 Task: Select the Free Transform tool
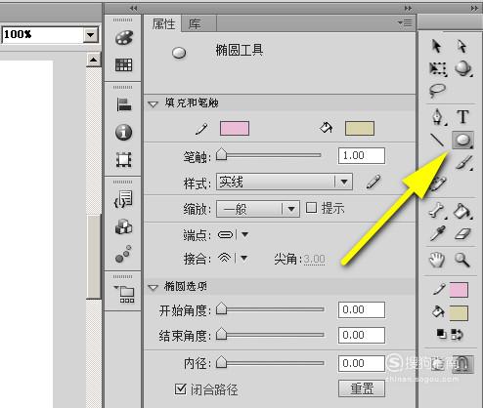pos(438,69)
